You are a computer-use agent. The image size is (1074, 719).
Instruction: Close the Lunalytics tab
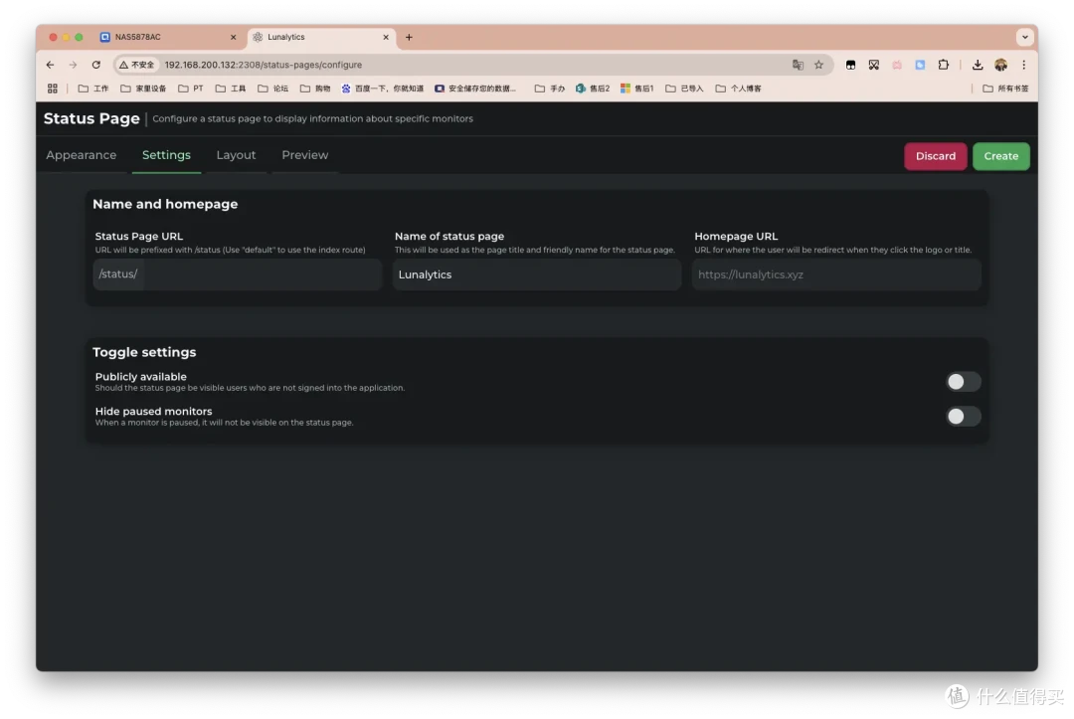[386, 37]
